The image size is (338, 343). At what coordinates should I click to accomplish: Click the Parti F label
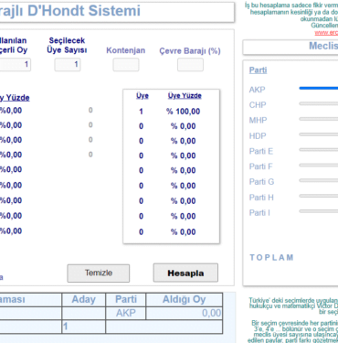pyautogui.click(x=260, y=166)
